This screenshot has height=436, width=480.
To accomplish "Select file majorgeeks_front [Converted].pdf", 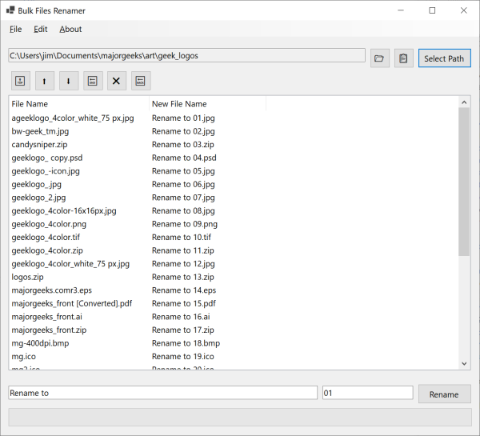I will coord(72,303).
